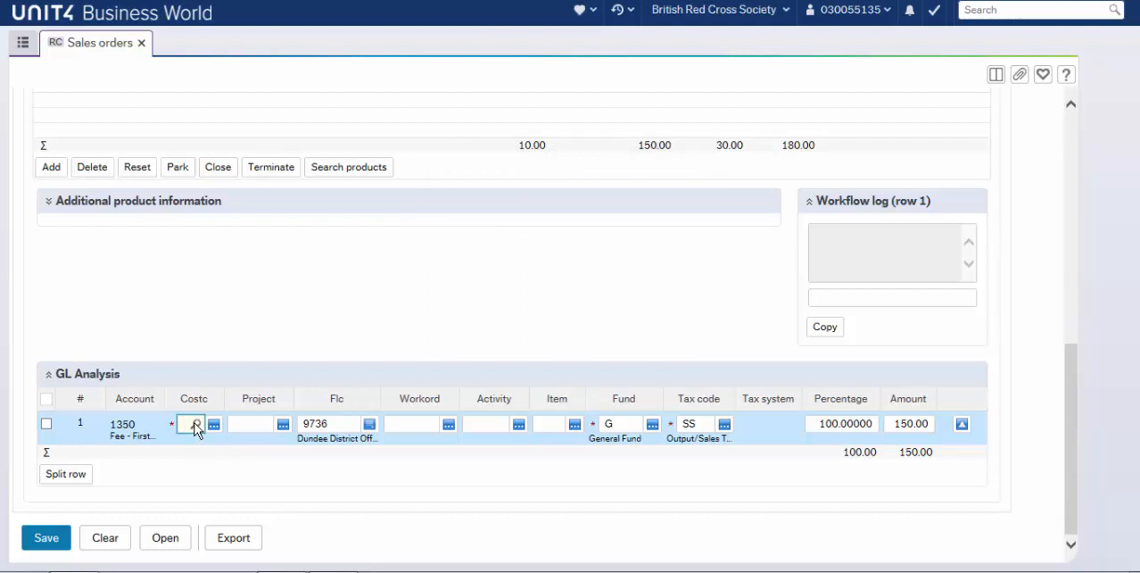Open Fund field lookup button
The width and height of the screenshot is (1140, 573).
click(x=653, y=424)
